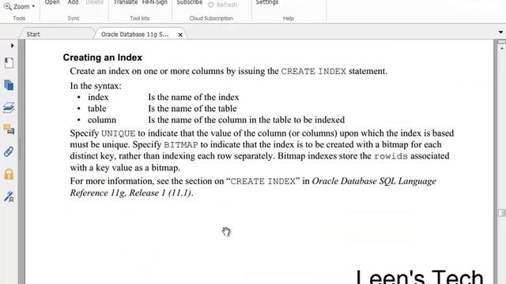Click 'Is the name of the index'
Screen dimensions: 506x284
coord(194,97)
